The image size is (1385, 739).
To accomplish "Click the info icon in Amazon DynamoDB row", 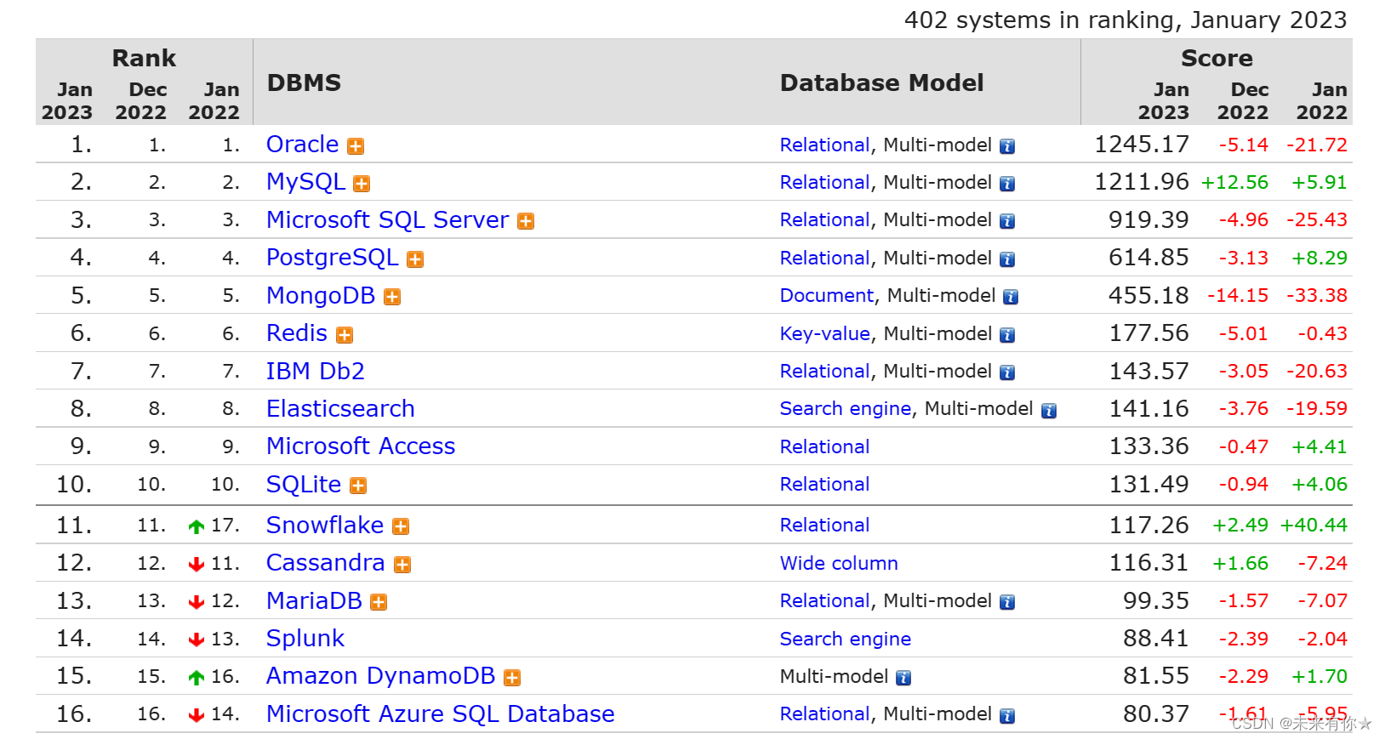I will [x=903, y=678].
